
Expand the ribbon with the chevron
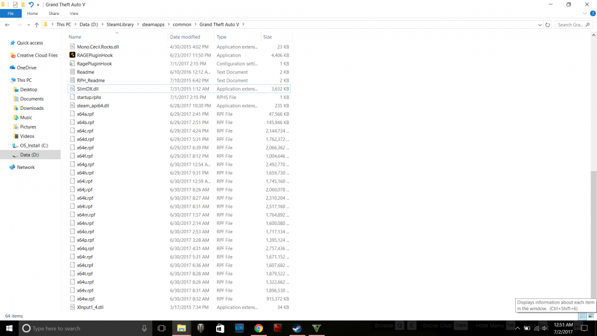pos(585,13)
